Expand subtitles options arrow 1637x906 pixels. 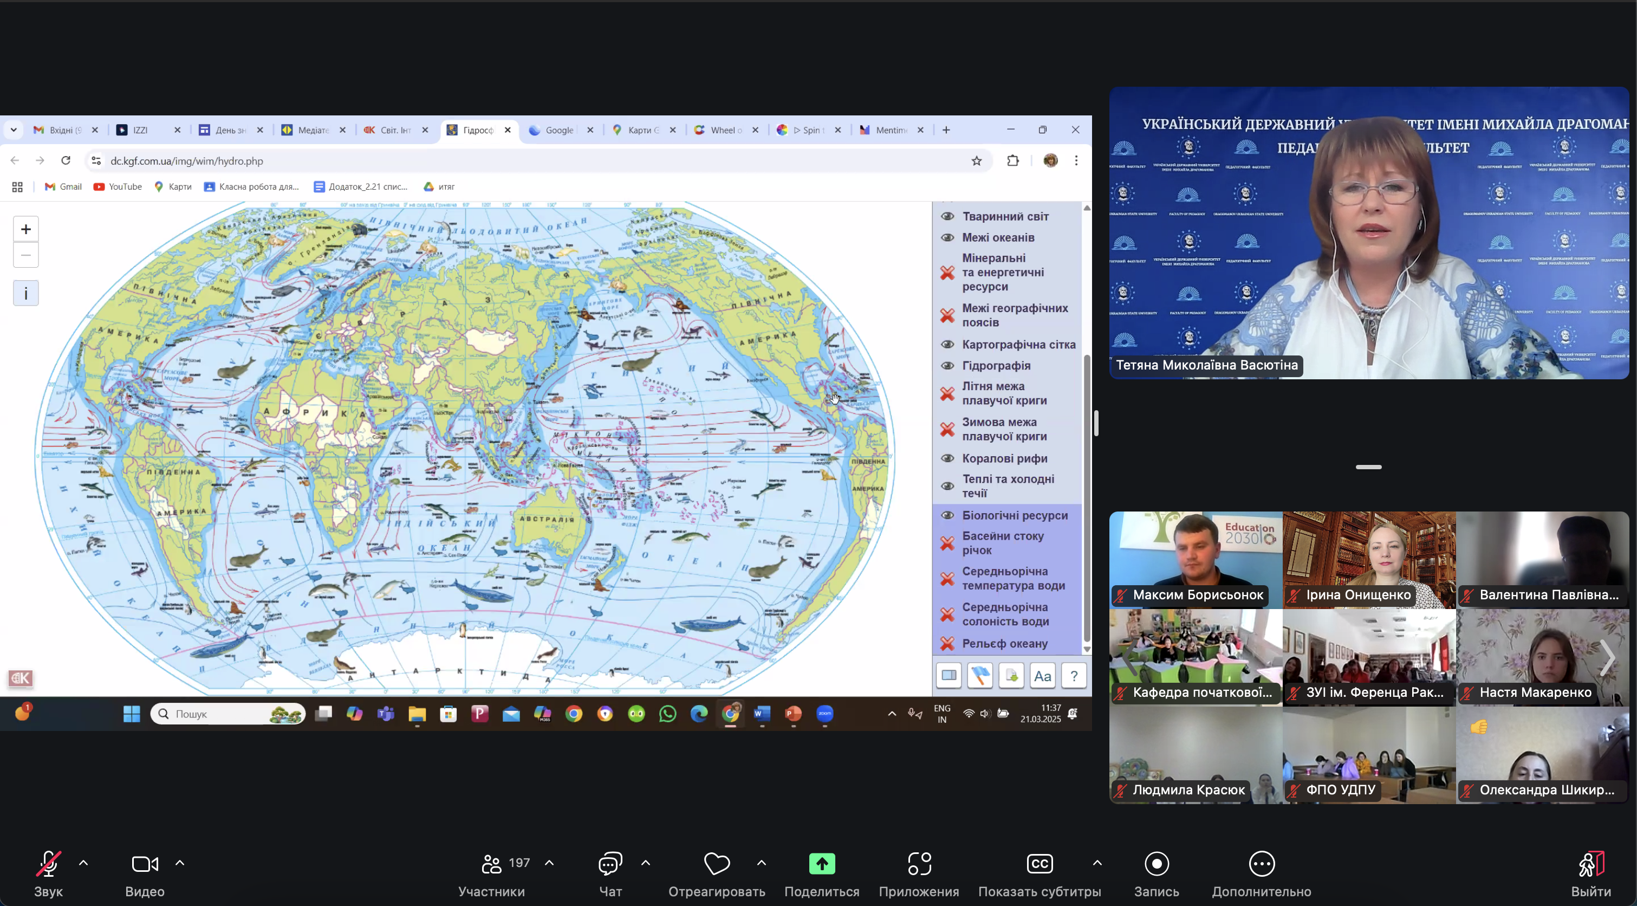1097,863
